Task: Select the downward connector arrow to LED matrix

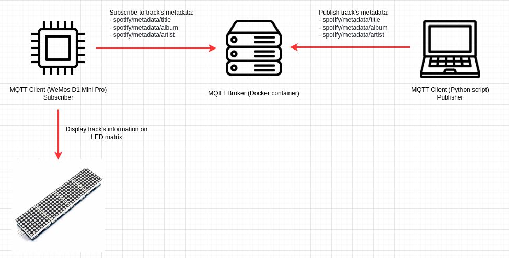Action: [58, 134]
